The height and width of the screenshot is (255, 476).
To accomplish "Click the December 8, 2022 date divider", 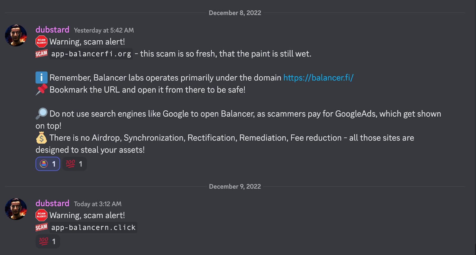I will click(234, 13).
